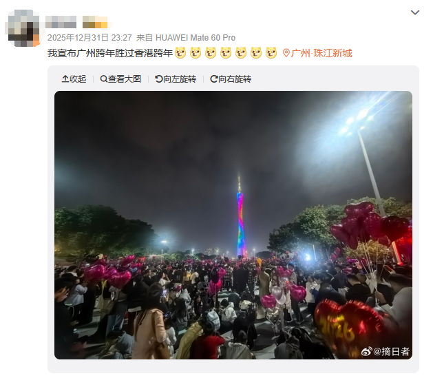Viewport: 433px width, 378px height.
Task: Click the @摘日者 Weibo watermark
Action: tap(386, 352)
